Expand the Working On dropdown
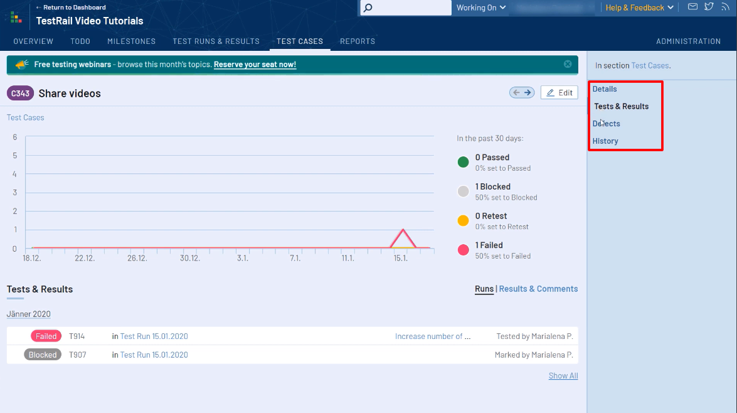Screen dimensions: 737x413 [480, 8]
